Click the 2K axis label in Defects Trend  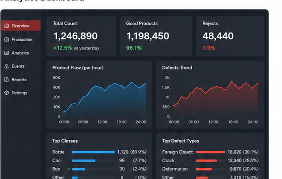tap(167, 78)
